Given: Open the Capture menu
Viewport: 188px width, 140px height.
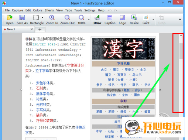Looking at the screenshot, I should (17, 10).
